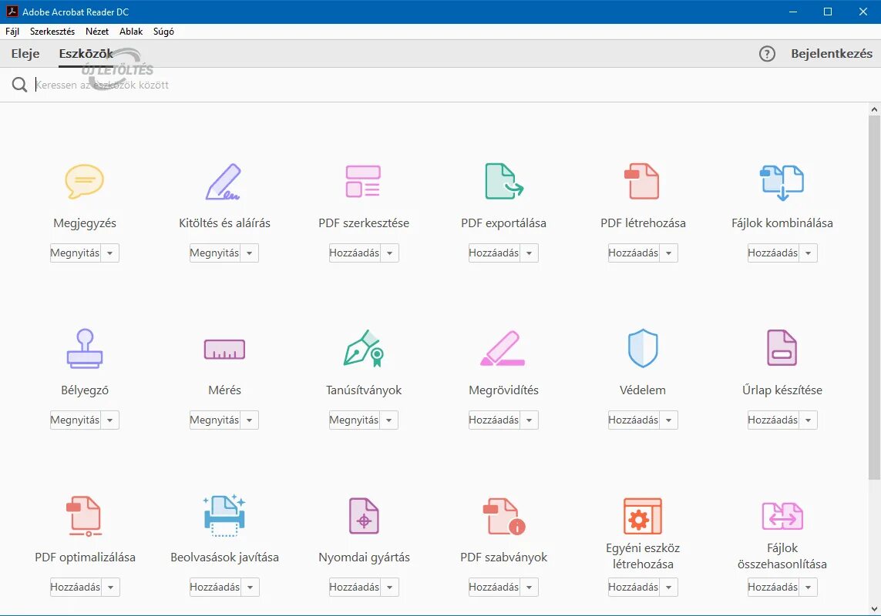Open the Szerkesztés menu

[52, 32]
